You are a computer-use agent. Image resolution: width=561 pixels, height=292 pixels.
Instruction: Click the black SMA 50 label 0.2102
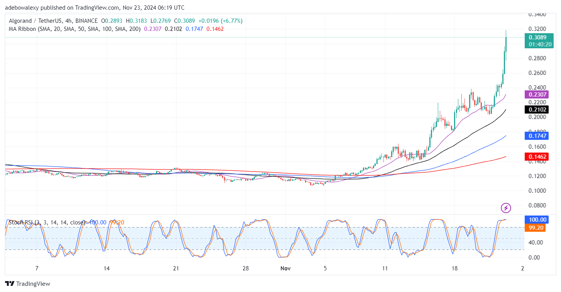(x=537, y=109)
